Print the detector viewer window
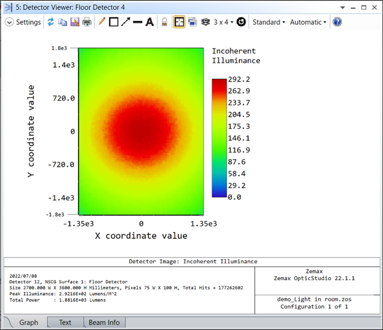The image size is (383, 330). point(87,22)
